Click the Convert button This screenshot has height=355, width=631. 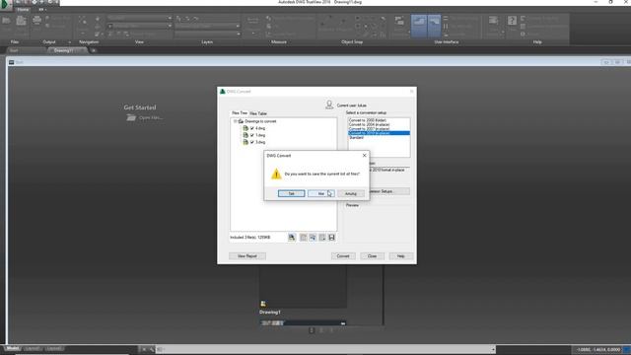click(343, 256)
